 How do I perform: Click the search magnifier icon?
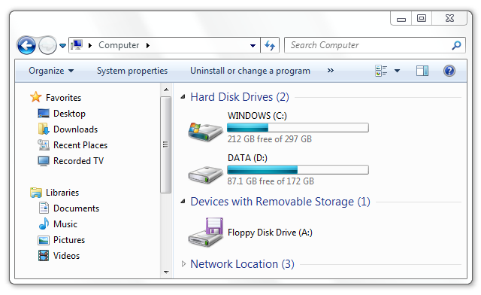pos(456,45)
